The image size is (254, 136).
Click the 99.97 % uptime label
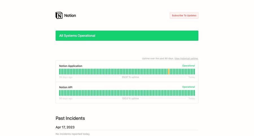130,77
